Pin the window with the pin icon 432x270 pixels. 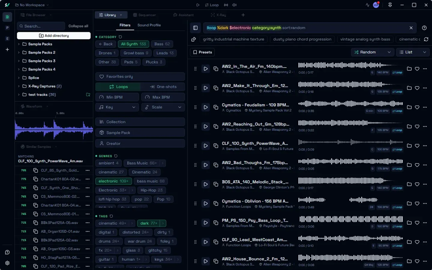(x=390, y=5)
